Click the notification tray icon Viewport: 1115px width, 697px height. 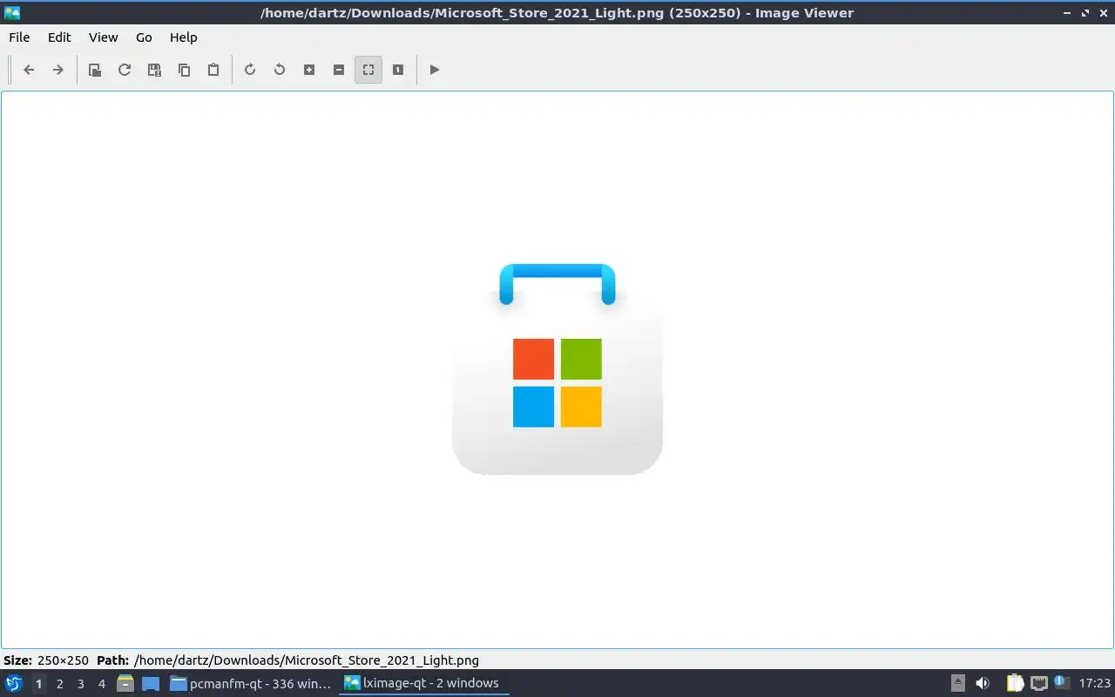(1061, 682)
